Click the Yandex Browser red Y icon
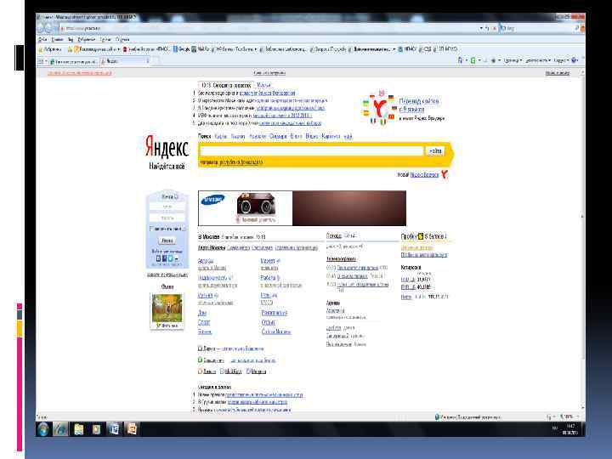The height and width of the screenshot is (459, 612). 445,174
